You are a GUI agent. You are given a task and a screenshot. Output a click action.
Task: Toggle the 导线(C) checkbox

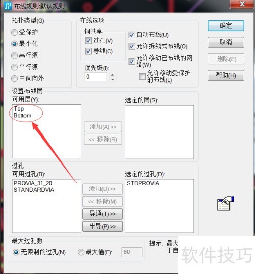click(x=88, y=51)
